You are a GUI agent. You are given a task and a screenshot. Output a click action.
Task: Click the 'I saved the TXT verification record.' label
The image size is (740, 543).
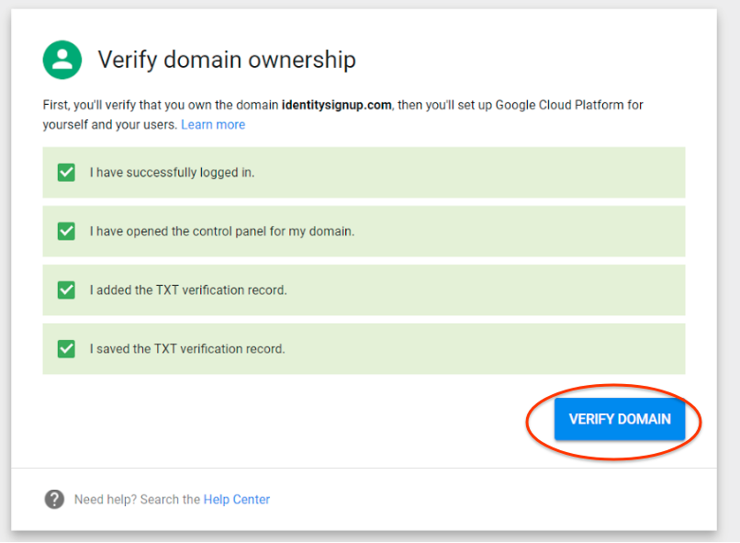(x=187, y=348)
